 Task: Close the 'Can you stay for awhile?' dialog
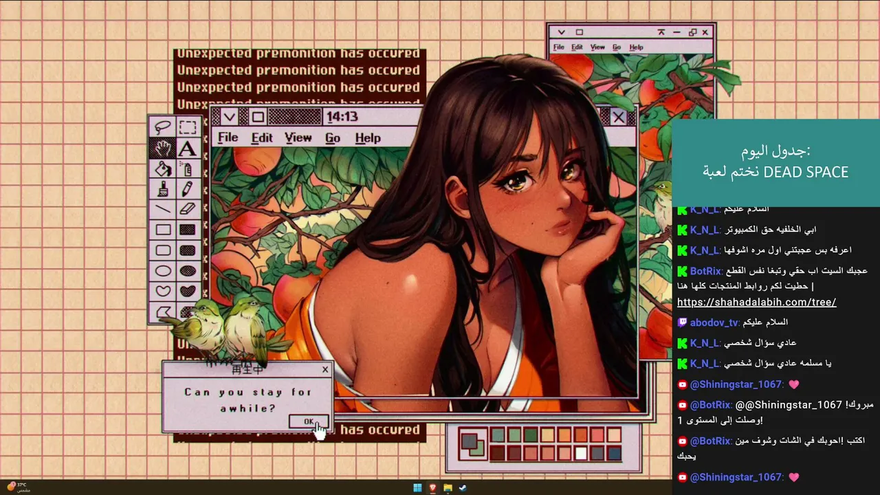pyautogui.click(x=325, y=370)
